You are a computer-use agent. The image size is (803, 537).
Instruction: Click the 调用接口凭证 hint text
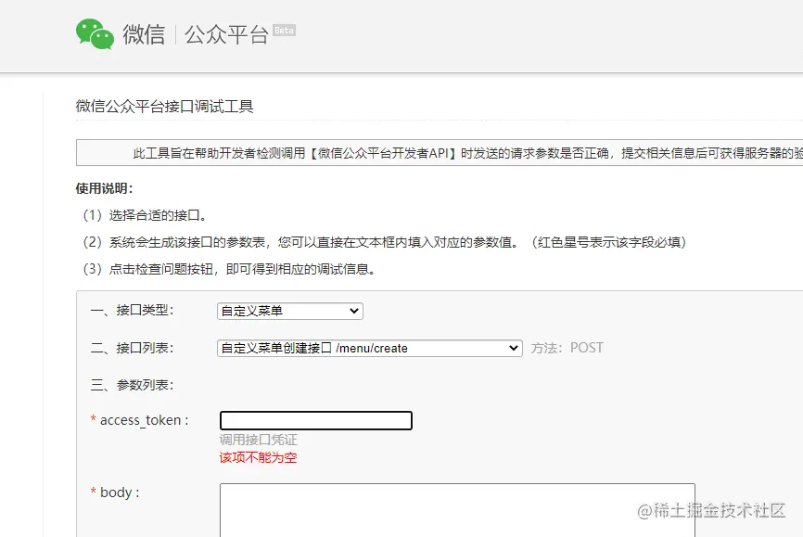(258, 440)
